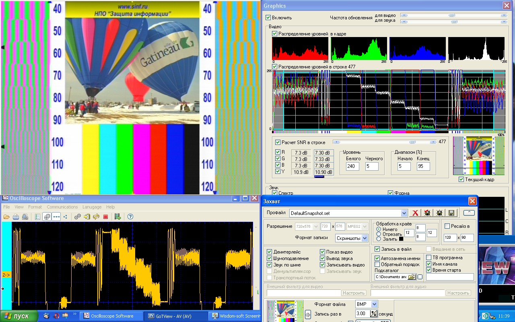Open the help question mark icon in Oscilloscope
The height and width of the screenshot is (322, 515).
(130, 217)
